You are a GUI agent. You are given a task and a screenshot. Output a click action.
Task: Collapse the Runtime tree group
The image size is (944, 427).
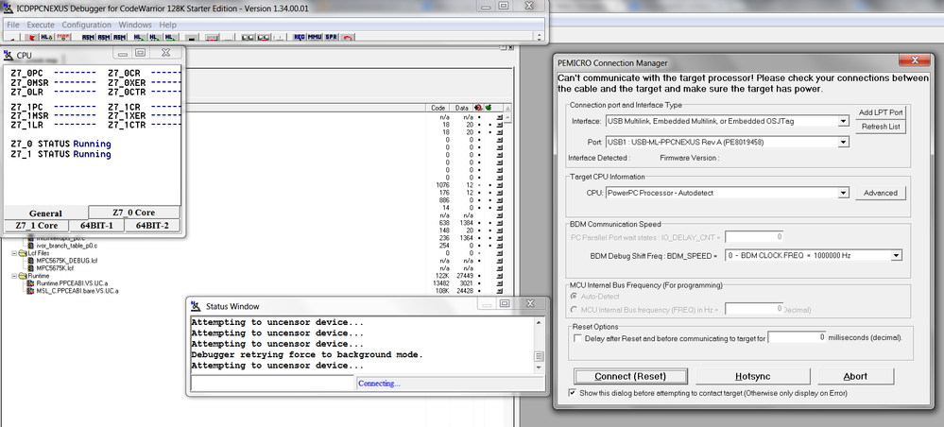(14, 275)
